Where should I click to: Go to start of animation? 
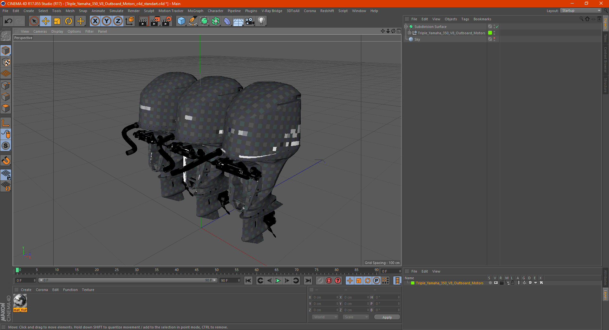[248, 280]
